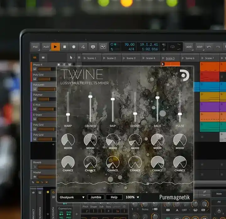The image size is (226, 219).
Task: Switch to mix layout orange grid icon
Action: click(x=35, y=58)
